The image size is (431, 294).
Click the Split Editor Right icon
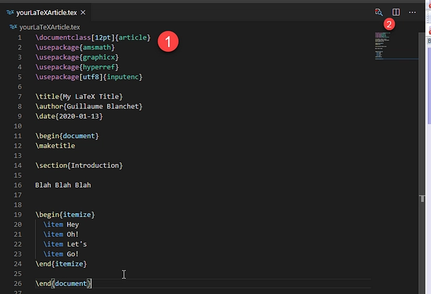coord(396,12)
